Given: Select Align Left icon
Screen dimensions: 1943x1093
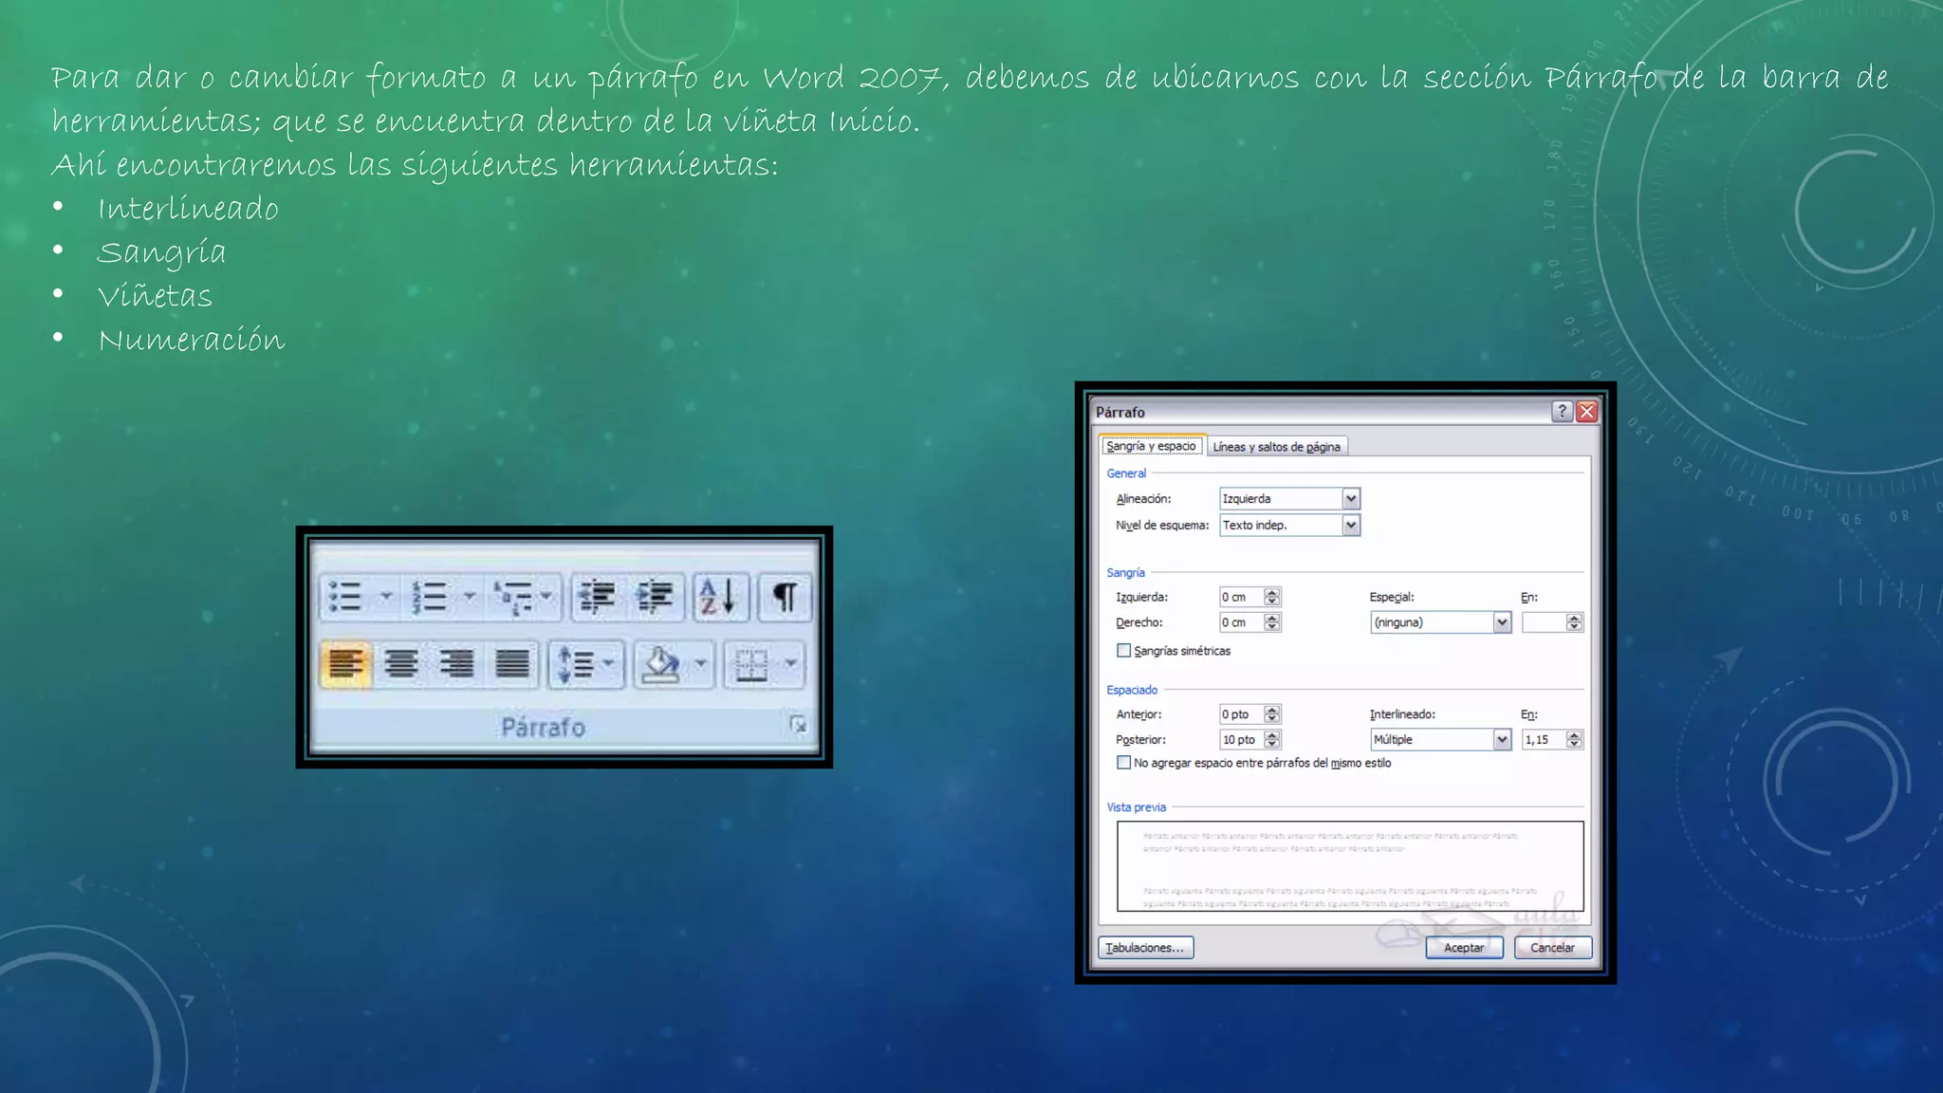Looking at the screenshot, I should (x=345, y=664).
